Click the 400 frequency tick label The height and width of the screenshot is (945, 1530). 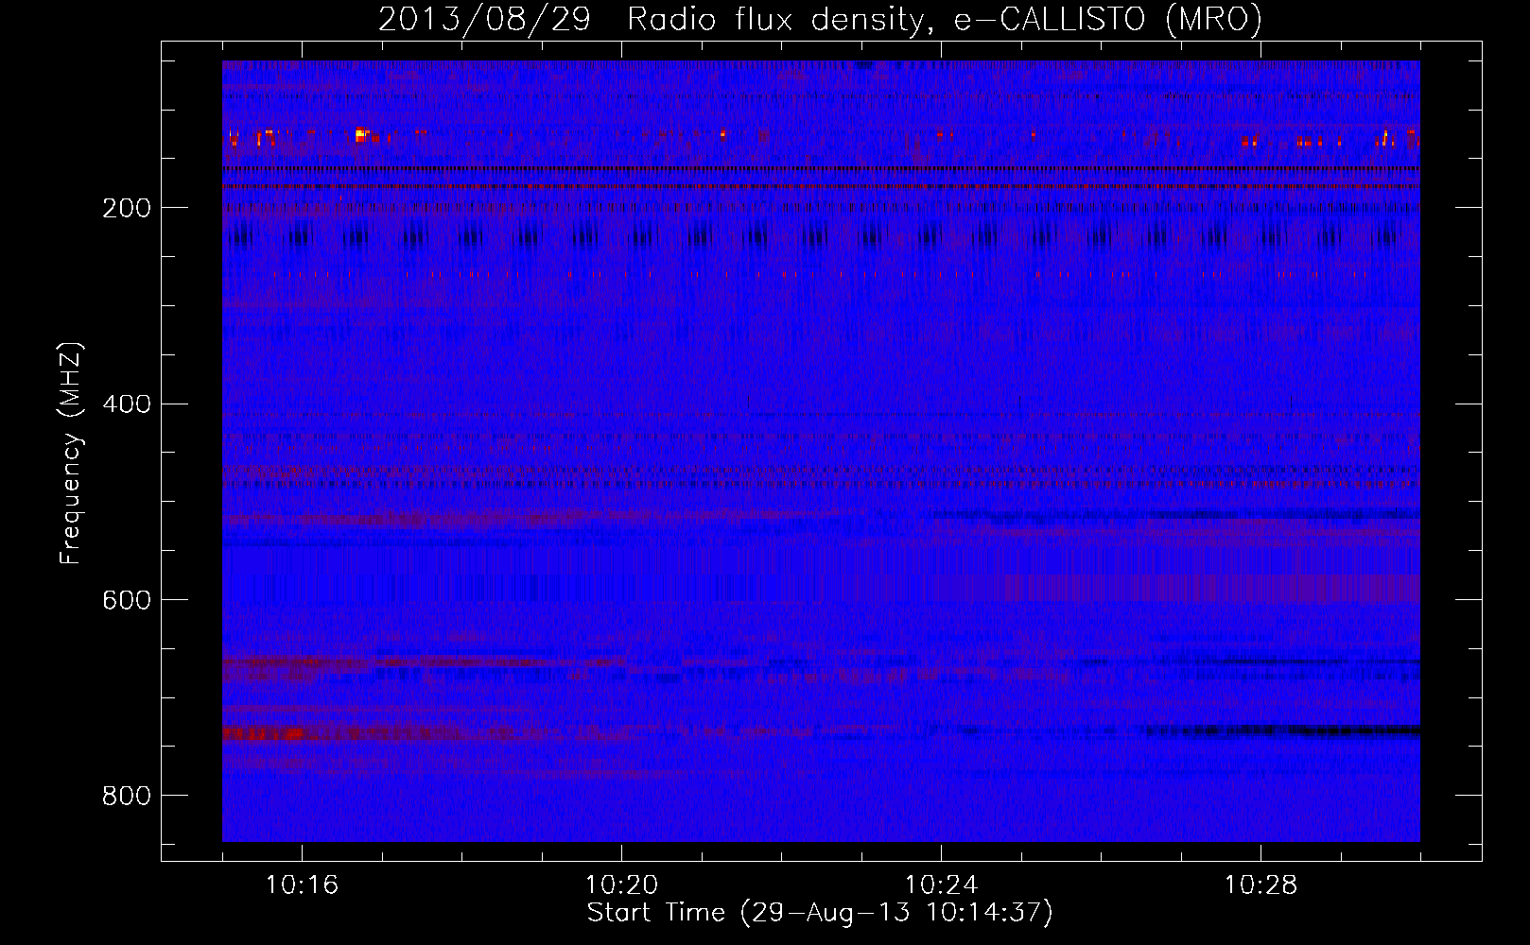click(x=126, y=404)
